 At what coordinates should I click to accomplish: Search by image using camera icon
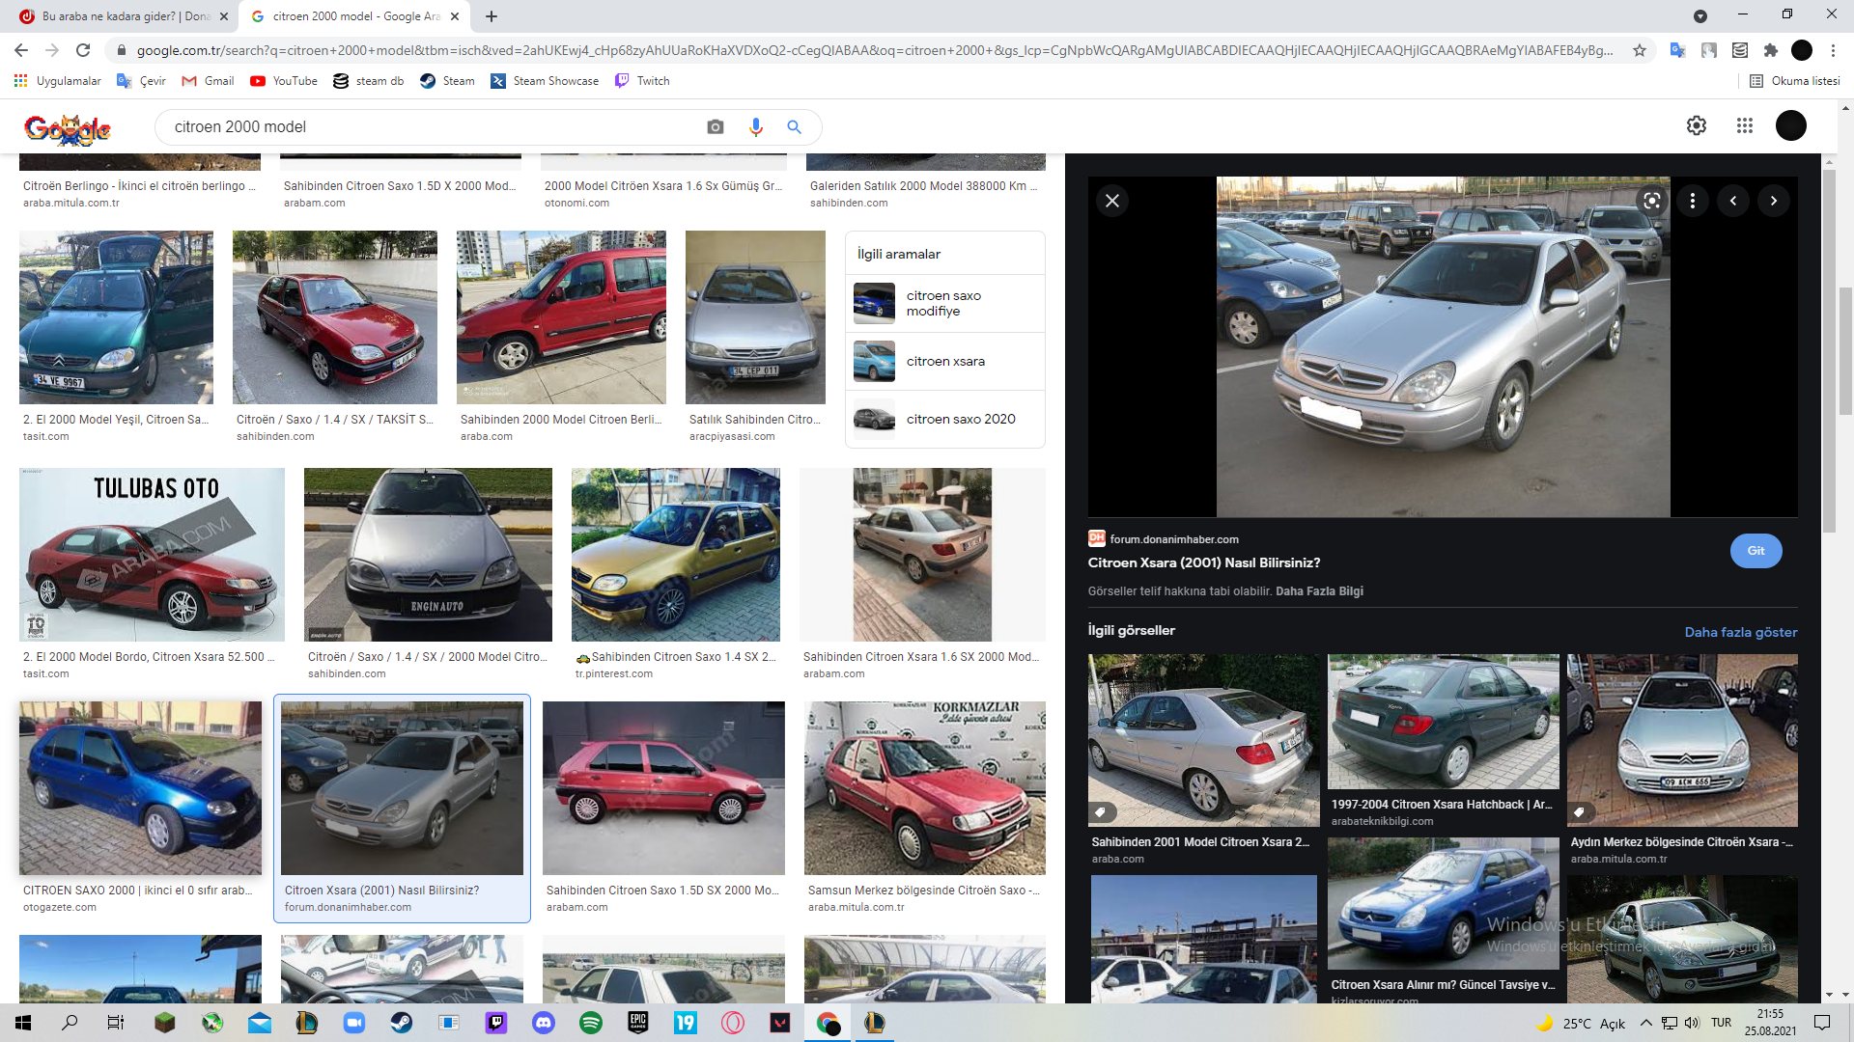pyautogui.click(x=715, y=127)
